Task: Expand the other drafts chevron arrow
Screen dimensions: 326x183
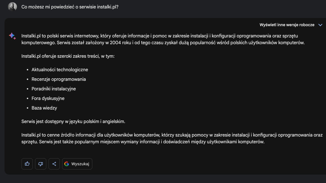Action: click(x=320, y=25)
